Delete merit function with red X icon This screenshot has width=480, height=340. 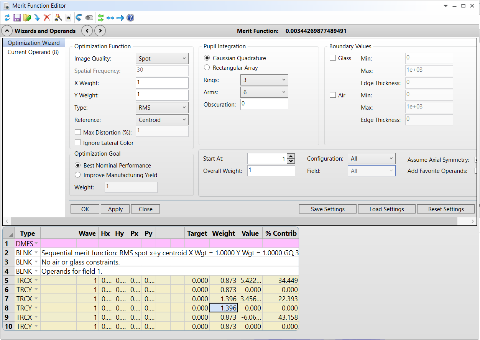47,18
